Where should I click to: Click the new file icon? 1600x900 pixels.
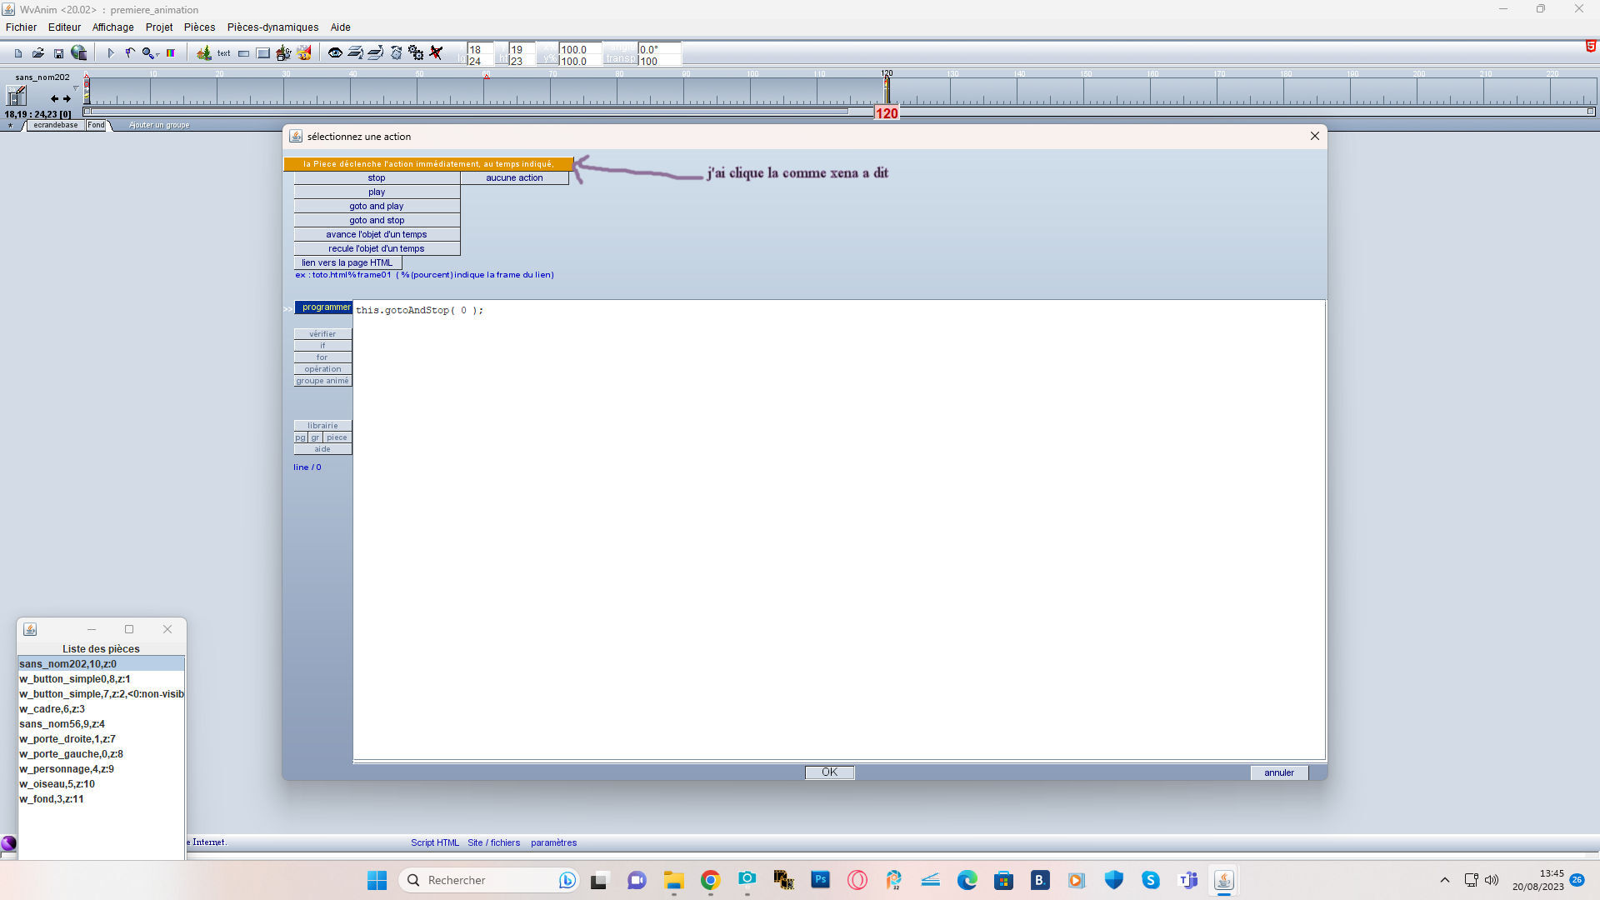click(x=17, y=53)
